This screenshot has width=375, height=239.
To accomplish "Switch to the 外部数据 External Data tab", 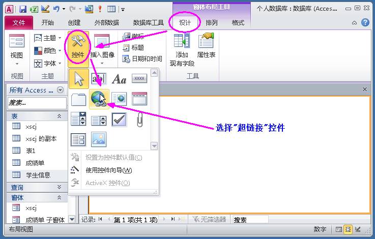I will point(107,23).
